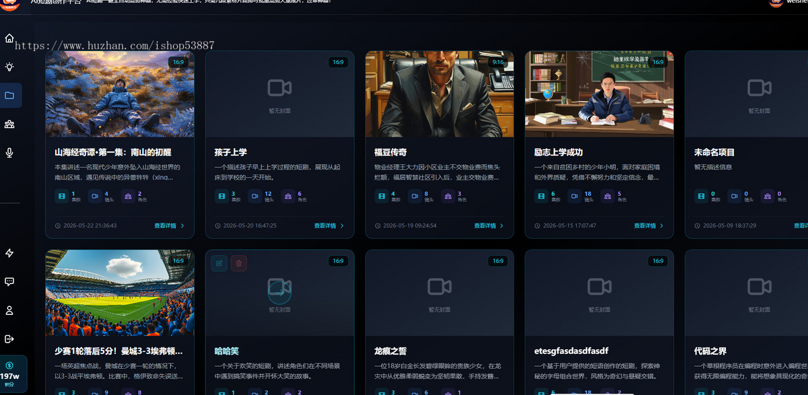
Task: Click the title 龙痕之誓
Action: click(391, 351)
